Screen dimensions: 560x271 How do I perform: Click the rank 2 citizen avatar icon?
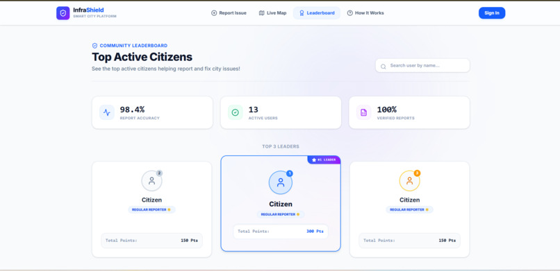[151, 181]
